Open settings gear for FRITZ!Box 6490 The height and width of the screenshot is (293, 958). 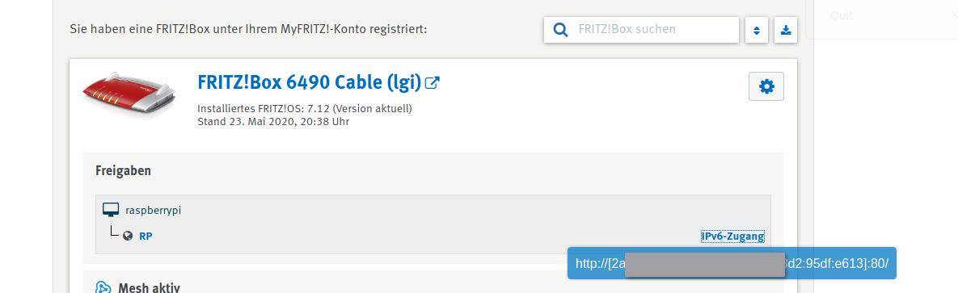click(x=766, y=86)
